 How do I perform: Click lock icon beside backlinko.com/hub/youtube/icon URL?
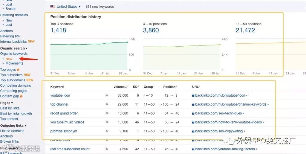coord(193,96)
